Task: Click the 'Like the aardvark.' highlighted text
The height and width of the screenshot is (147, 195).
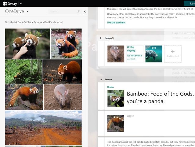Action: [116, 22]
